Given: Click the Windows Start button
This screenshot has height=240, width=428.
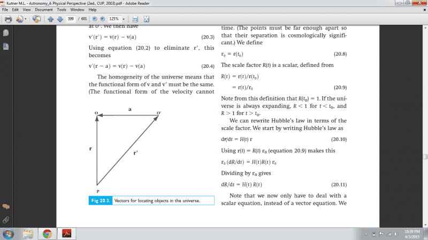Looking at the screenshot, I should click(8, 234).
